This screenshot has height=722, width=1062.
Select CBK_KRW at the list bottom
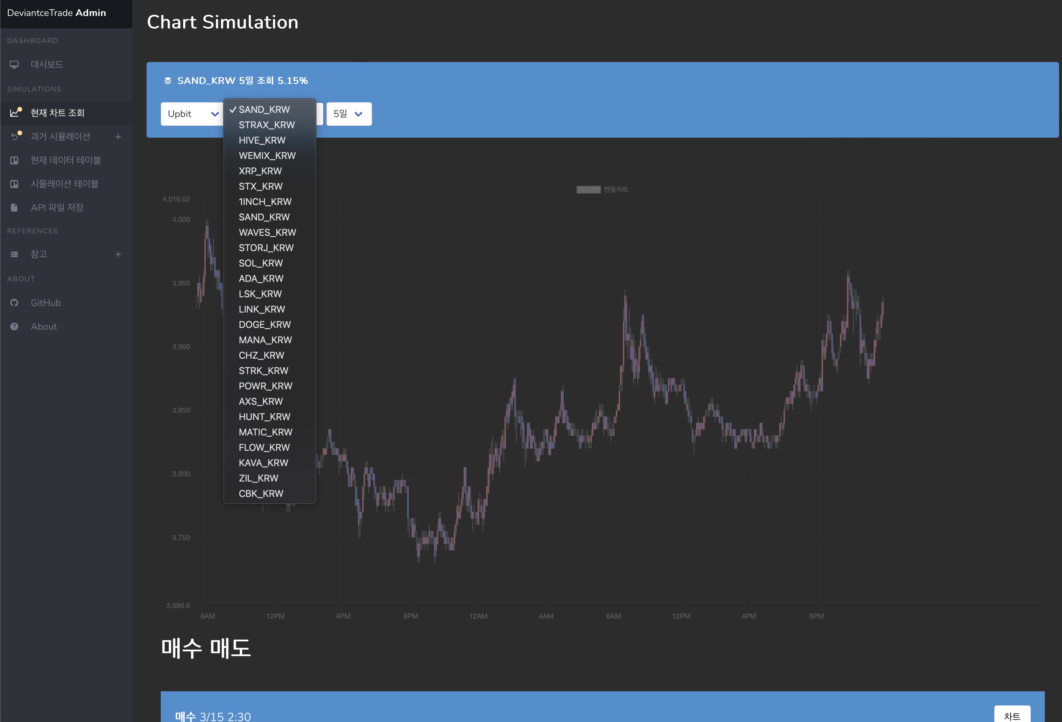coord(260,494)
